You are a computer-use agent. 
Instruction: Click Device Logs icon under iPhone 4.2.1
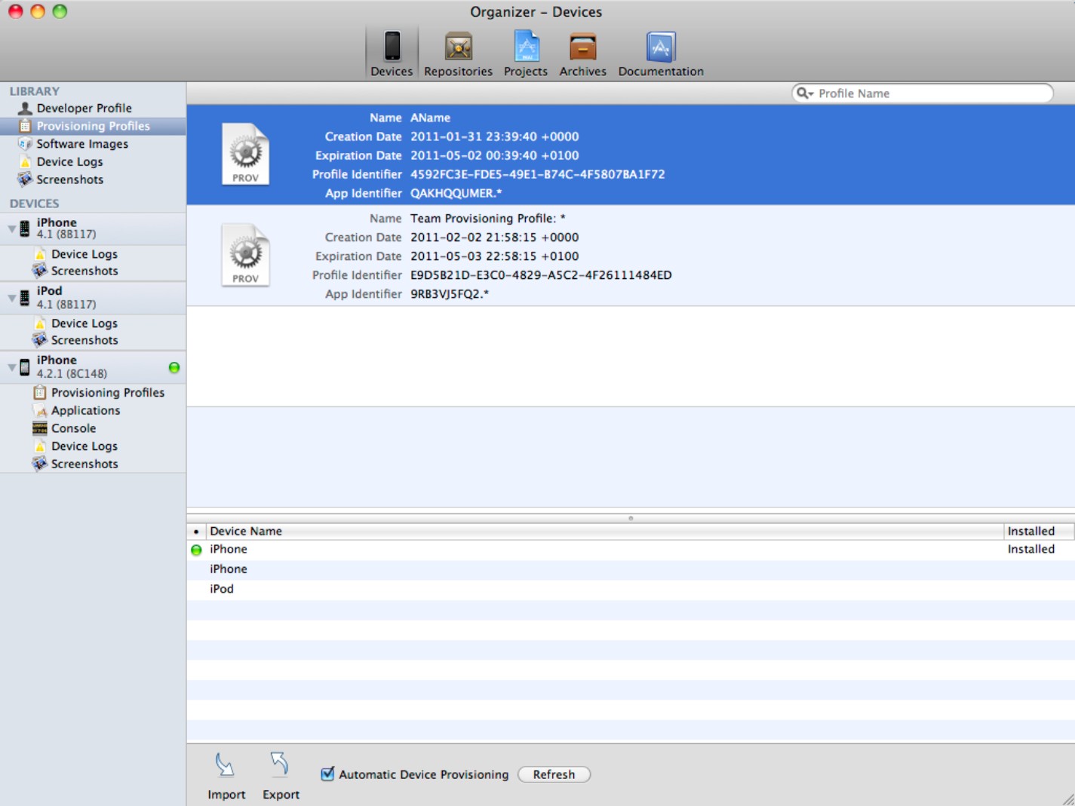tap(40, 446)
